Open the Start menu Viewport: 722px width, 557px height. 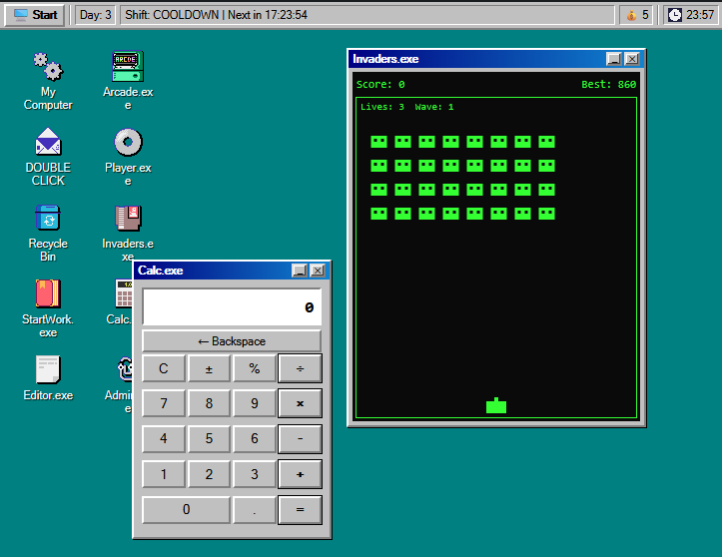(35, 15)
